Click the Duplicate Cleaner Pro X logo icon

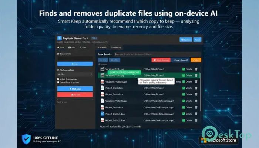pyautogui.click(x=60, y=38)
